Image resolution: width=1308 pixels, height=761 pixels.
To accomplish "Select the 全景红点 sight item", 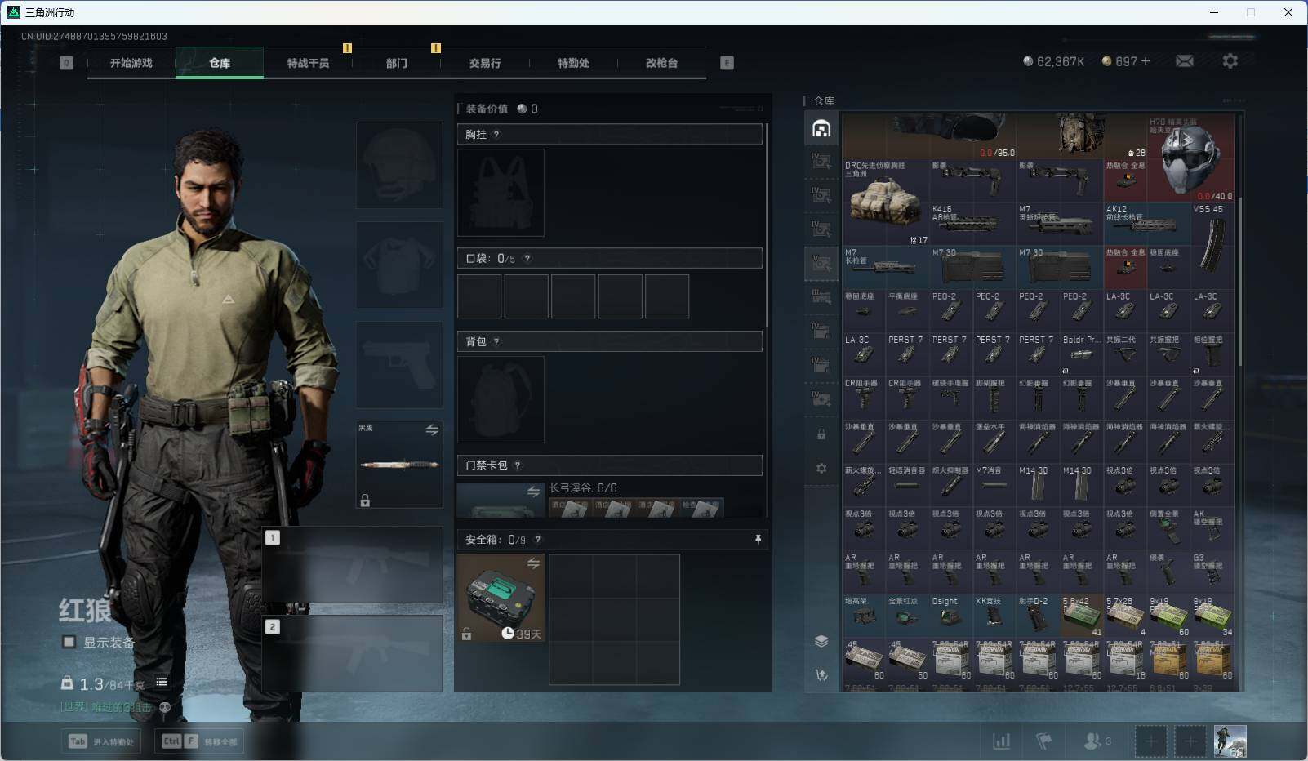I will 908,616.
